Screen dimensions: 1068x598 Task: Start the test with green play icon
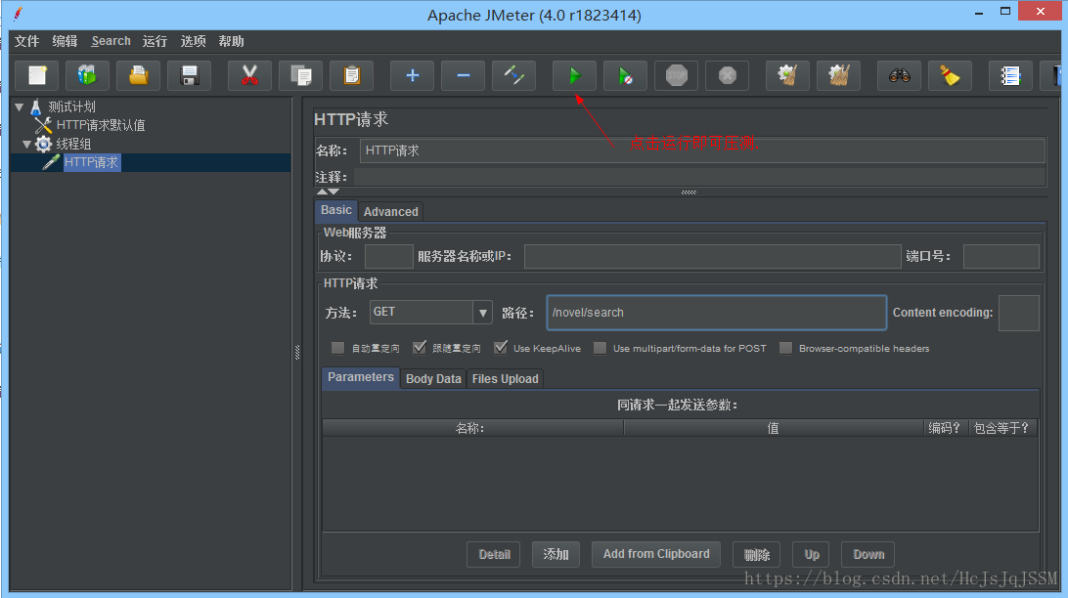pos(574,75)
